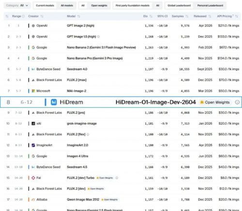
Task: Click Samples value 10,555
Action: click(x=184, y=69)
